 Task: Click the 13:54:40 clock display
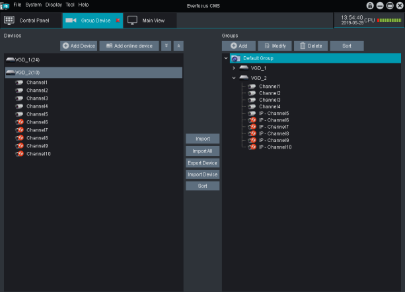pos(351,18)
